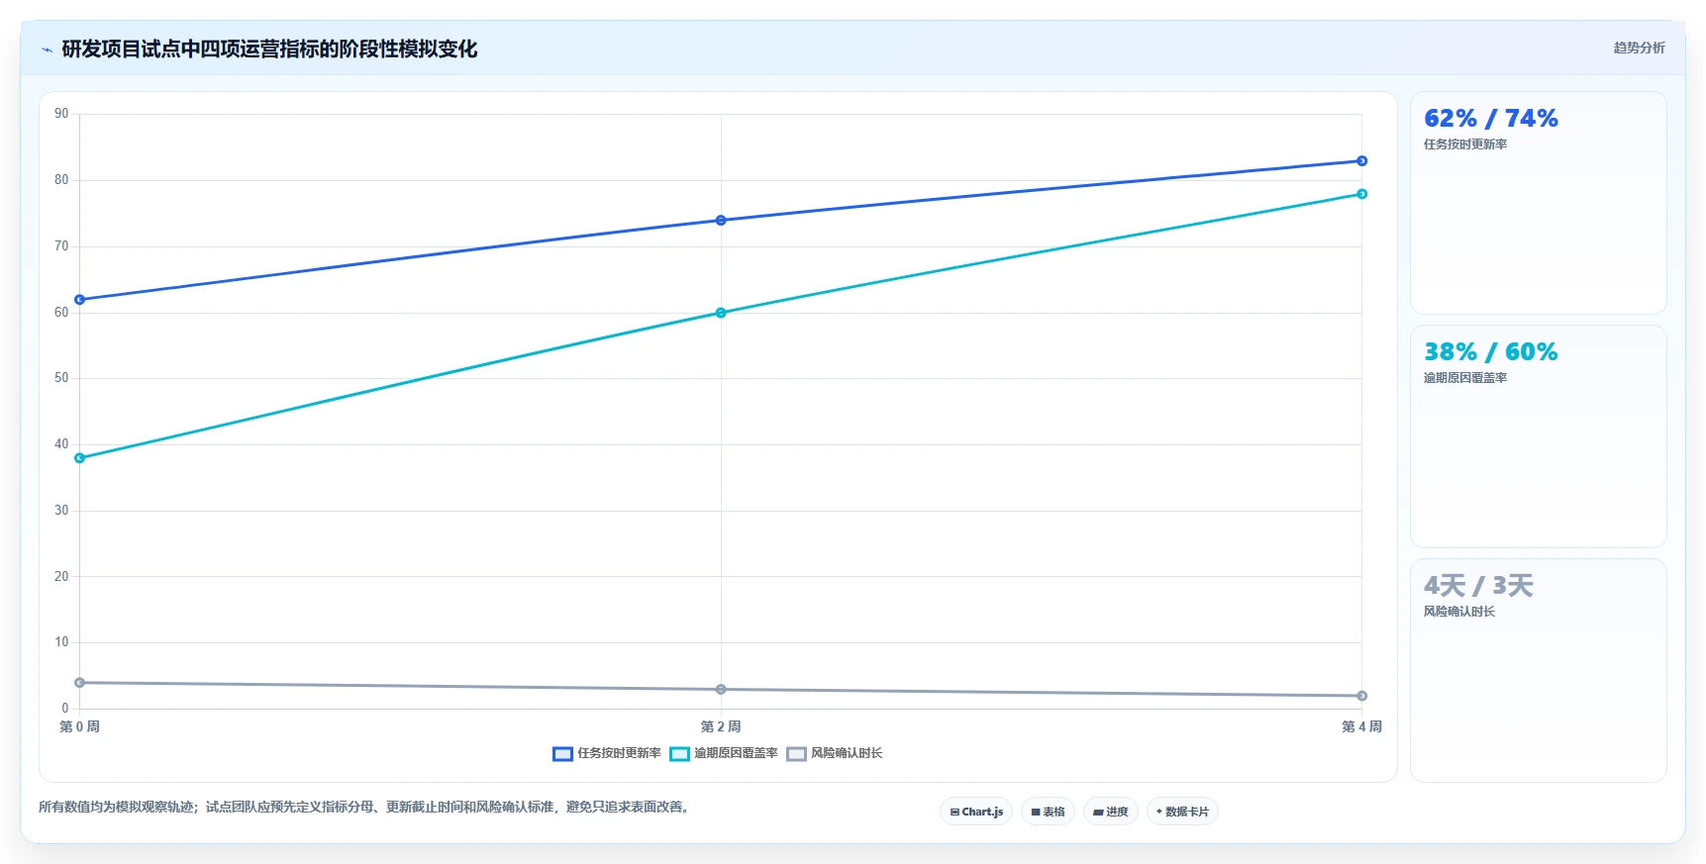Click the 任务按时更新率 label in the top card

tap(1465, 144)
